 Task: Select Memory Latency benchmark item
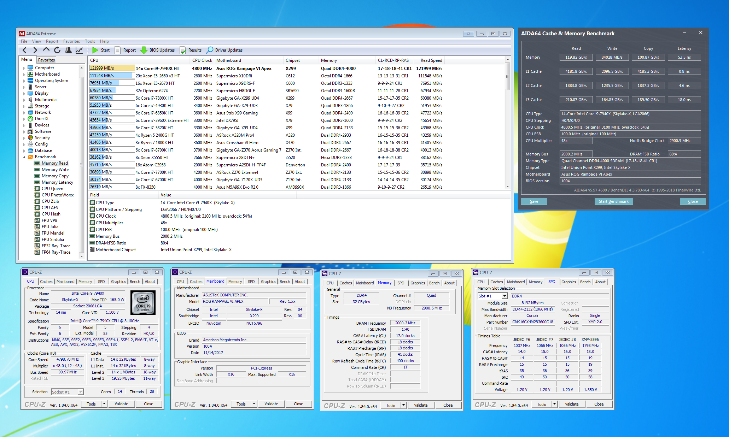(x=57, y=182)
